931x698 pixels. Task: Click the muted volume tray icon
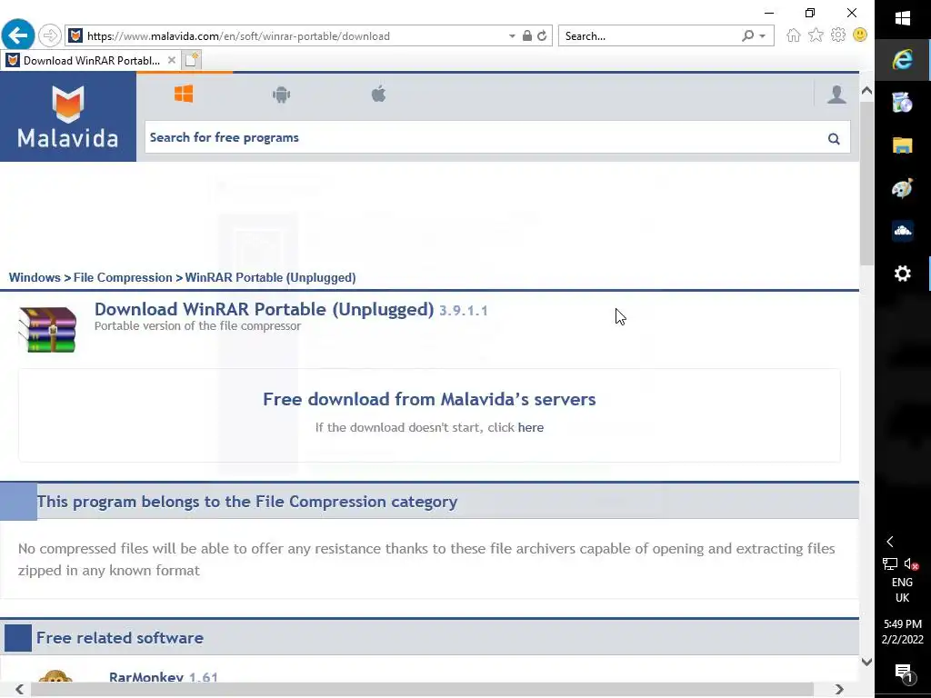tap(911, 563)
